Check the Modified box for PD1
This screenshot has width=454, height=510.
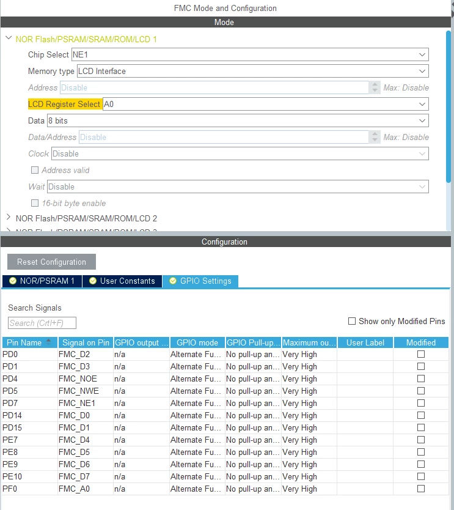[x=421, y=366]
